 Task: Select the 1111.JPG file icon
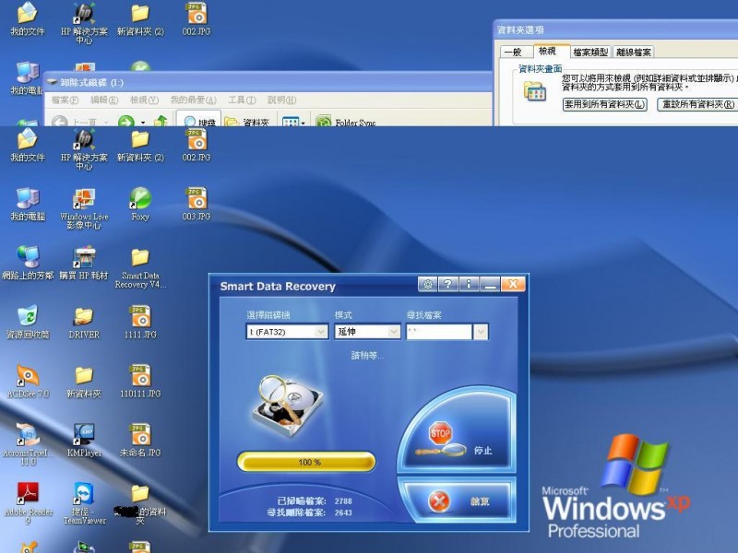pos(140,323)
